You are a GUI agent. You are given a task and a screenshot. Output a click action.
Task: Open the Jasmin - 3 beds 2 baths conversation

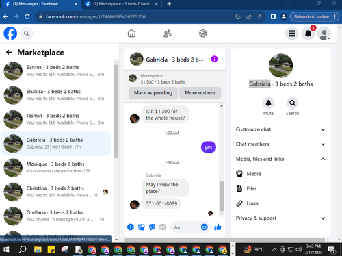pos(56,119)
